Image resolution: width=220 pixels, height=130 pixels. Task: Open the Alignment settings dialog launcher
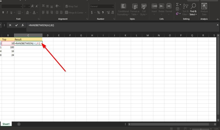[87, 19]
